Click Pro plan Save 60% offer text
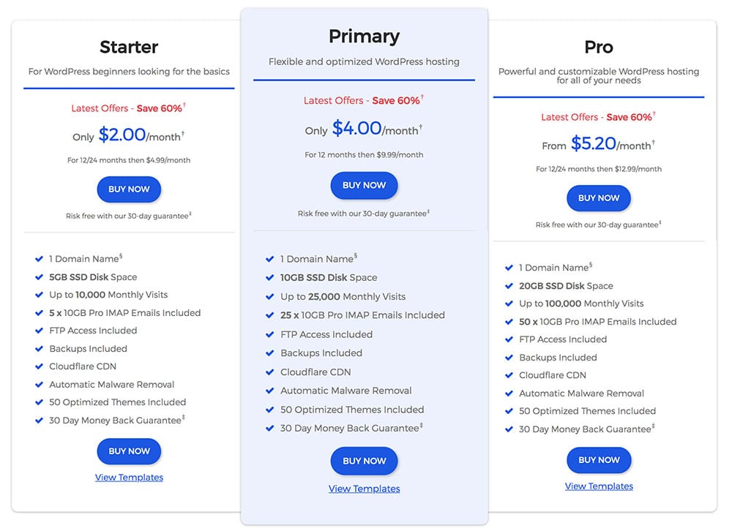732x531 pixels. point(630,117)
